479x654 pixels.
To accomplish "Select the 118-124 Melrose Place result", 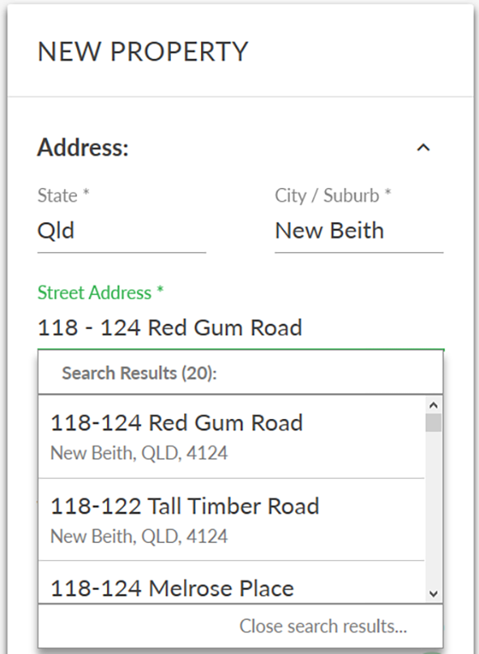I will pyautogui.click(x=232, y=582).
